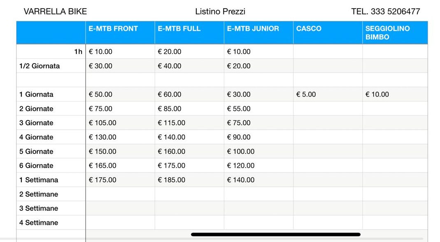
Task: Select the CASCO header cell
Action: click(x=309, y=29)
